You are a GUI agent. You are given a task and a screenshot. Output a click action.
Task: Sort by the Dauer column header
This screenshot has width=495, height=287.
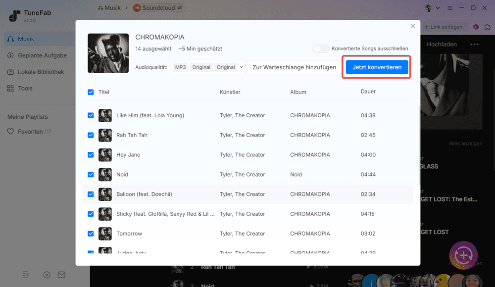(368, 92)
